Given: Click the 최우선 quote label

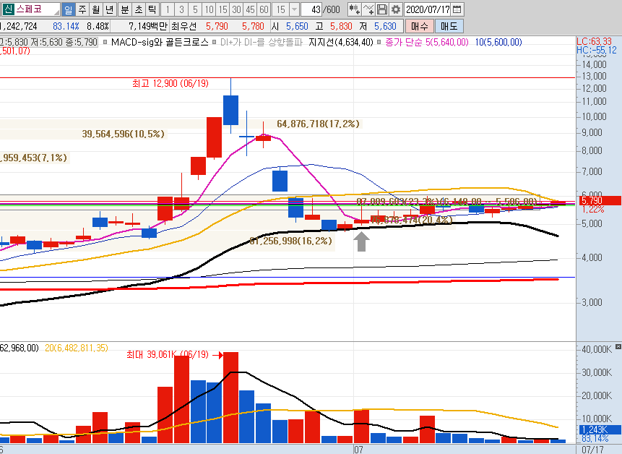Looking at the screenshot, I should pos(183,27).
